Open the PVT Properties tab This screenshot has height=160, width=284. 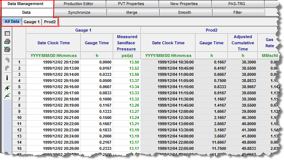(131, 4)
